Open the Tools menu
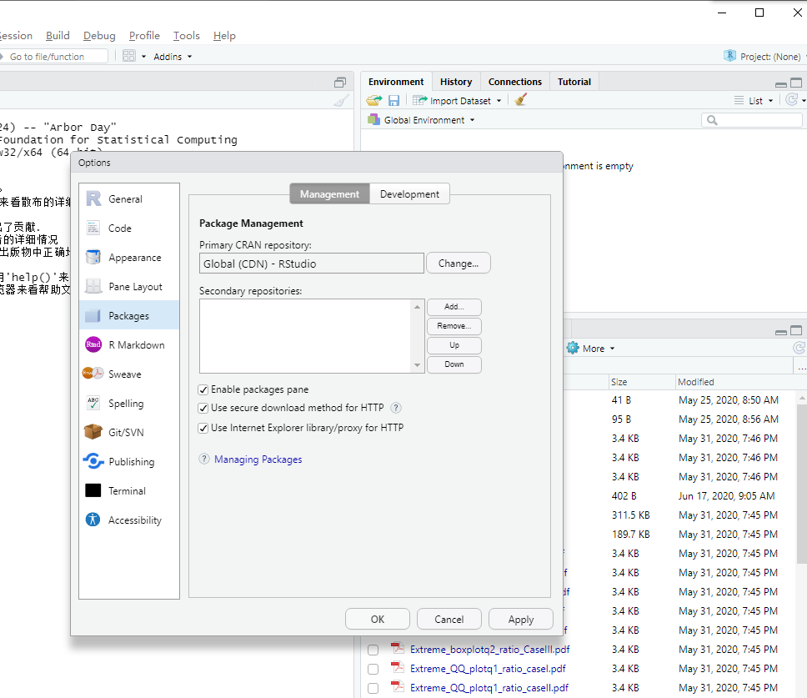 pos(186,36)
